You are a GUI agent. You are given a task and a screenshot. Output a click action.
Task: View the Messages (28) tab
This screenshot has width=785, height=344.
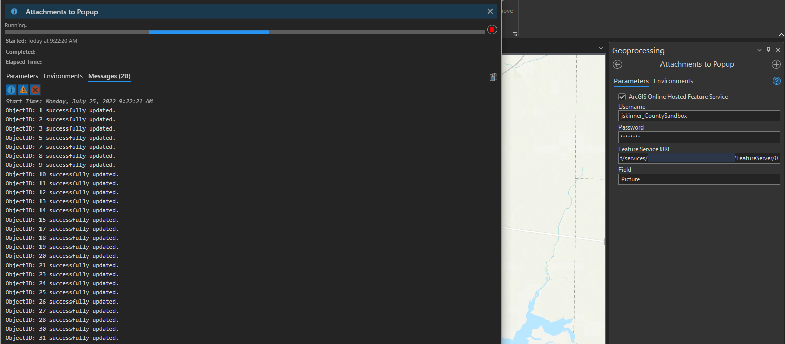(109, 76)
